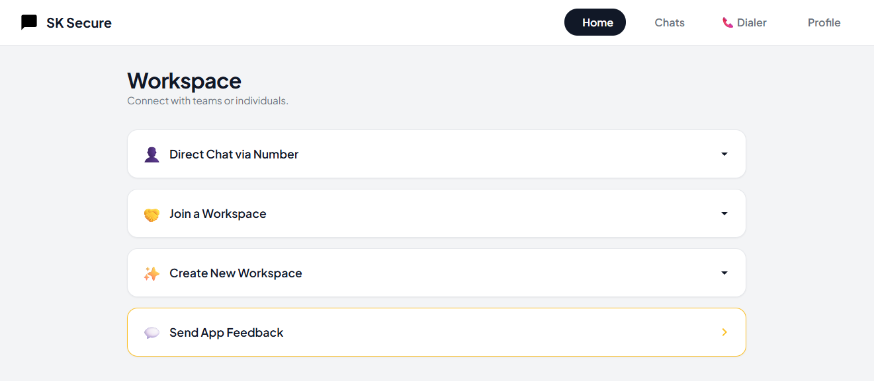Click the handshake icon for Join a Workspace
This screenshot has height=381, width=874.
152,215
